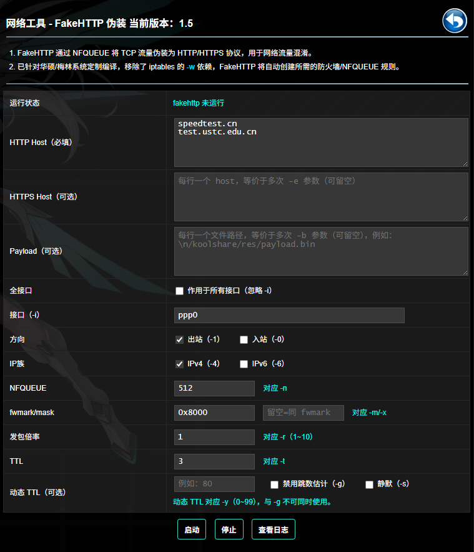This screenshot has height=552, width=474.
Task: Click the 停止 stop button
Action: pyautogui.click(x=229, y=529)
